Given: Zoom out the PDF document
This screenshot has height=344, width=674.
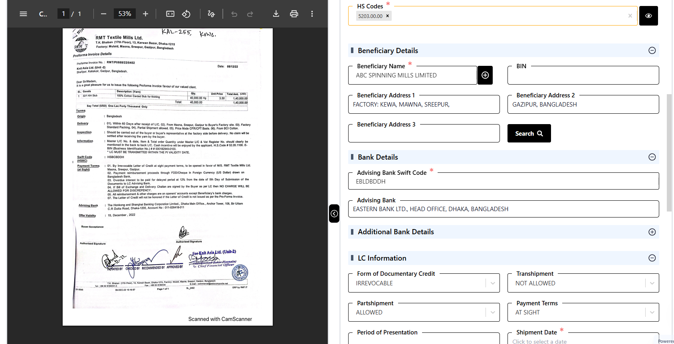Looking at the screenshot, I should (x=104, y=14).
